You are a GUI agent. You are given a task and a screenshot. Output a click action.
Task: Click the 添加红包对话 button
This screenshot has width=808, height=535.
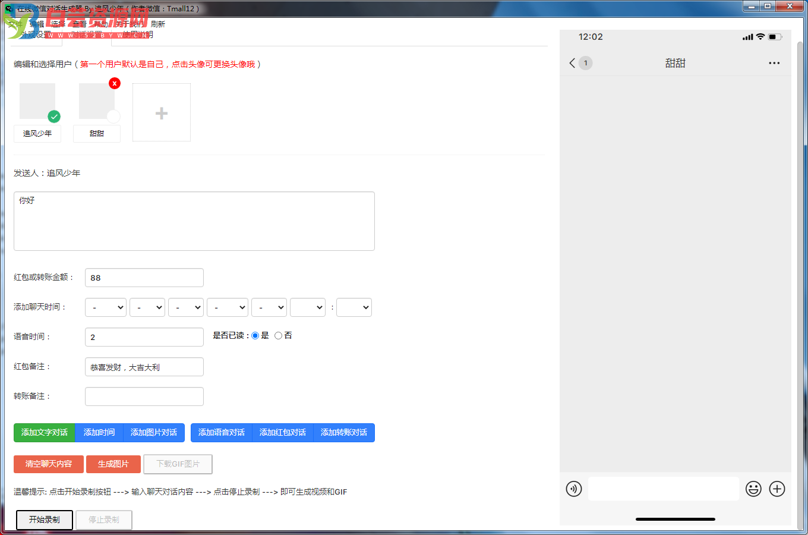[283, 433]
